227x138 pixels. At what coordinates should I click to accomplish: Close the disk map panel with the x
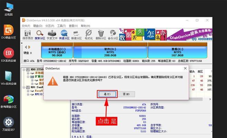tap(22, 43)
